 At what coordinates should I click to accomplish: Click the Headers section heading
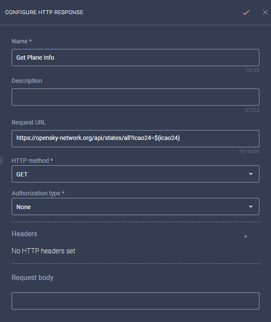[25, 234]
